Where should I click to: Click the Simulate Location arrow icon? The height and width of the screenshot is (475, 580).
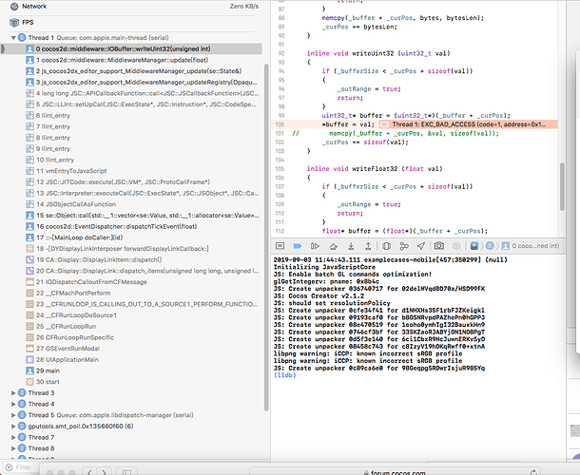pyautogui.click(x=421, y=246)
